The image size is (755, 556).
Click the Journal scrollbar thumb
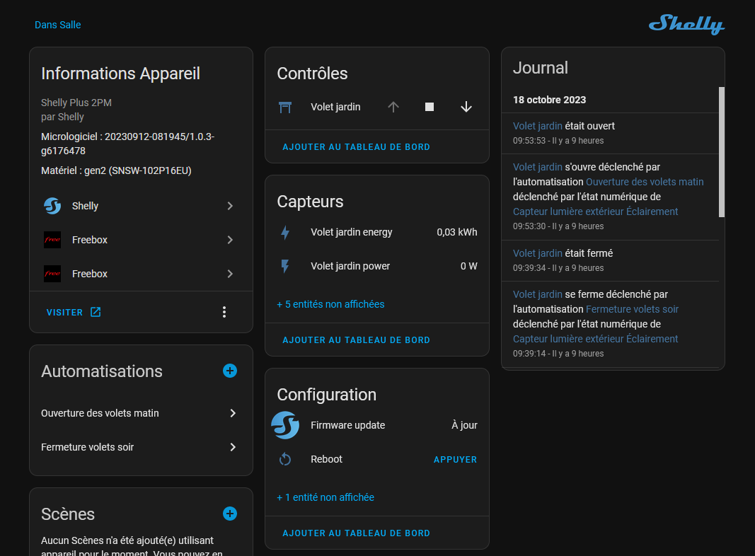point(721,152)
